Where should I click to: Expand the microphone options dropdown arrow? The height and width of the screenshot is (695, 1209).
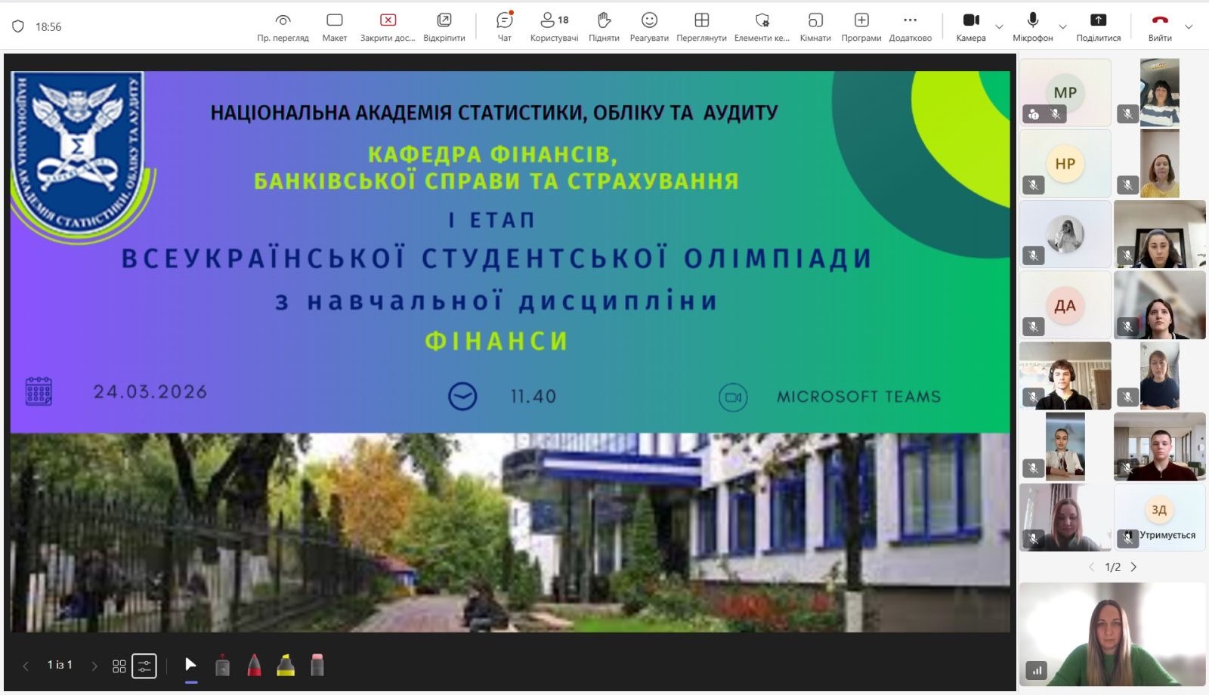click(1062, 27)
